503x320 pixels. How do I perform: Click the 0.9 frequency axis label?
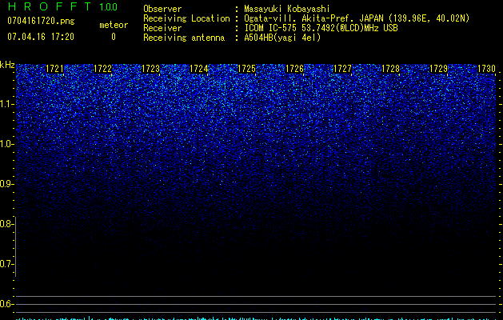pos(7,184)
